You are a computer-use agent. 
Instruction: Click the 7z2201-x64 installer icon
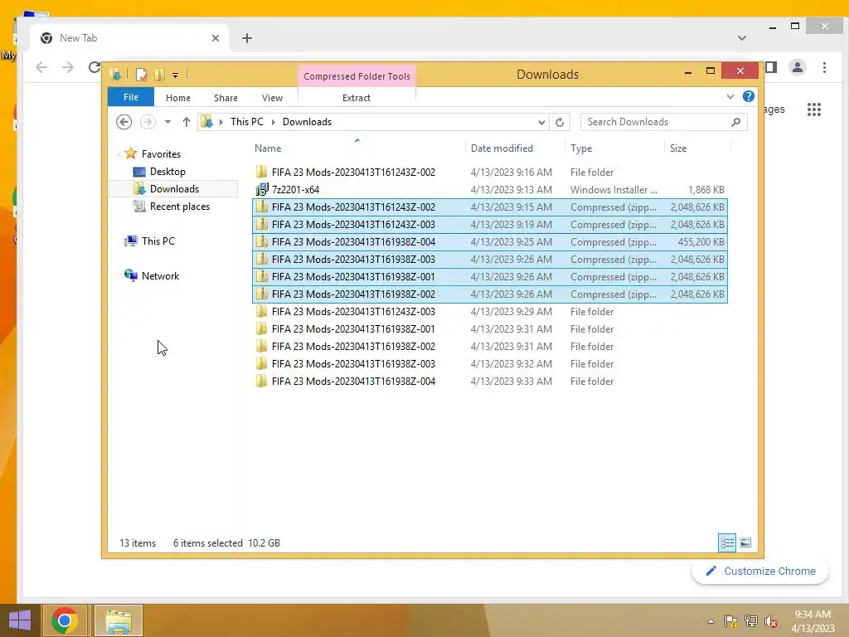[x=261, y=190]
